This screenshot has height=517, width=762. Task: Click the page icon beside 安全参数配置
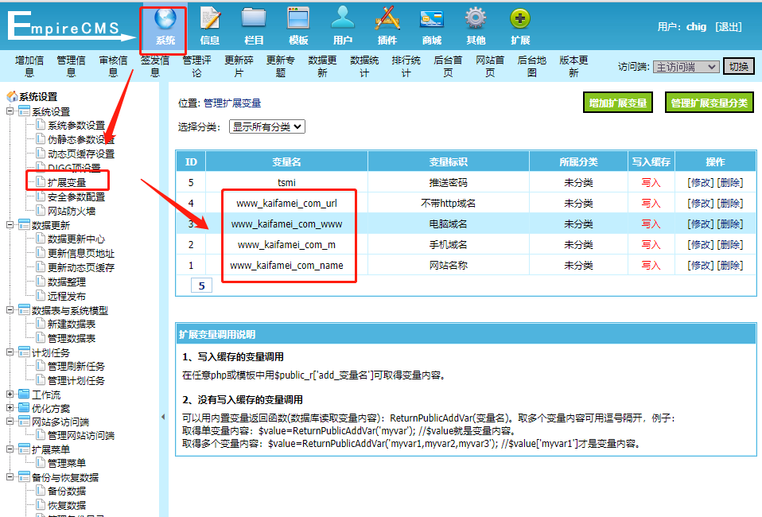(x=41, y=196)
